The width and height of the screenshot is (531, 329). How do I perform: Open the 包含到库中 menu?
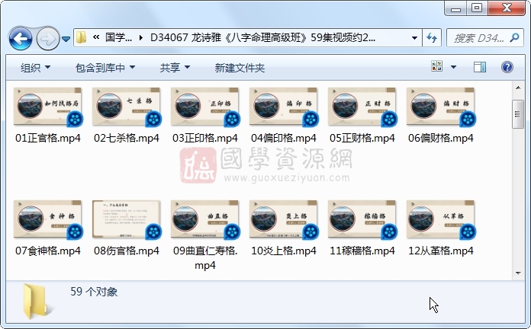105,68
